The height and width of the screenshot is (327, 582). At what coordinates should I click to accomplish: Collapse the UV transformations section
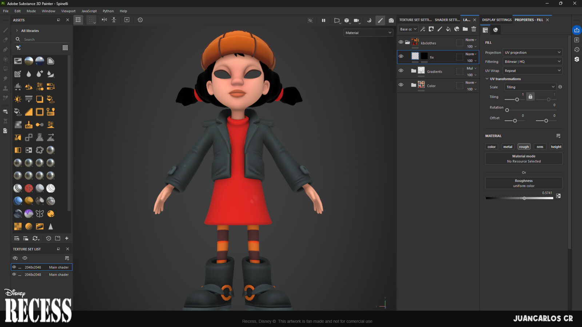click(487, 79)
